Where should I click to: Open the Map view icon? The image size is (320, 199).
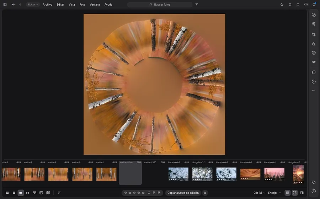coord(48,193)
